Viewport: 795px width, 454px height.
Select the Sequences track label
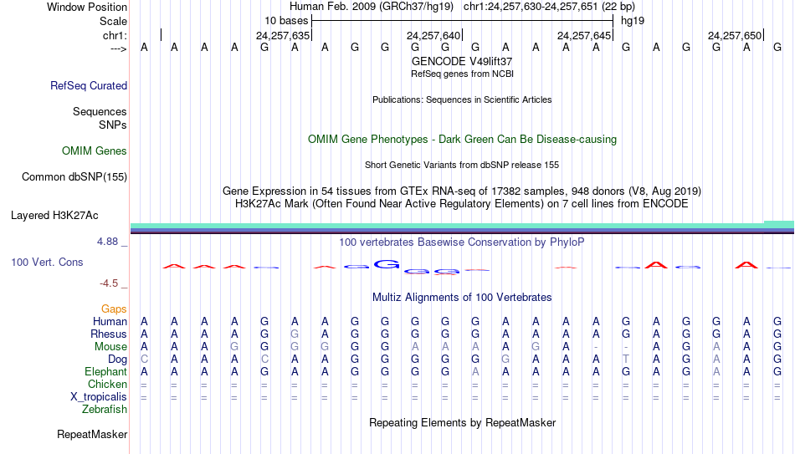[100, 111]
